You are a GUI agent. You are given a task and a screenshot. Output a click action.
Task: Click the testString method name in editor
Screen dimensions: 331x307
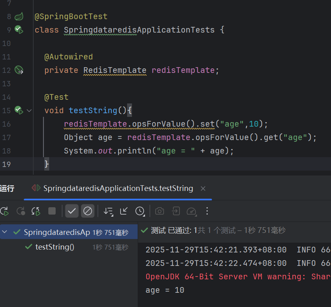pos(93,110)
